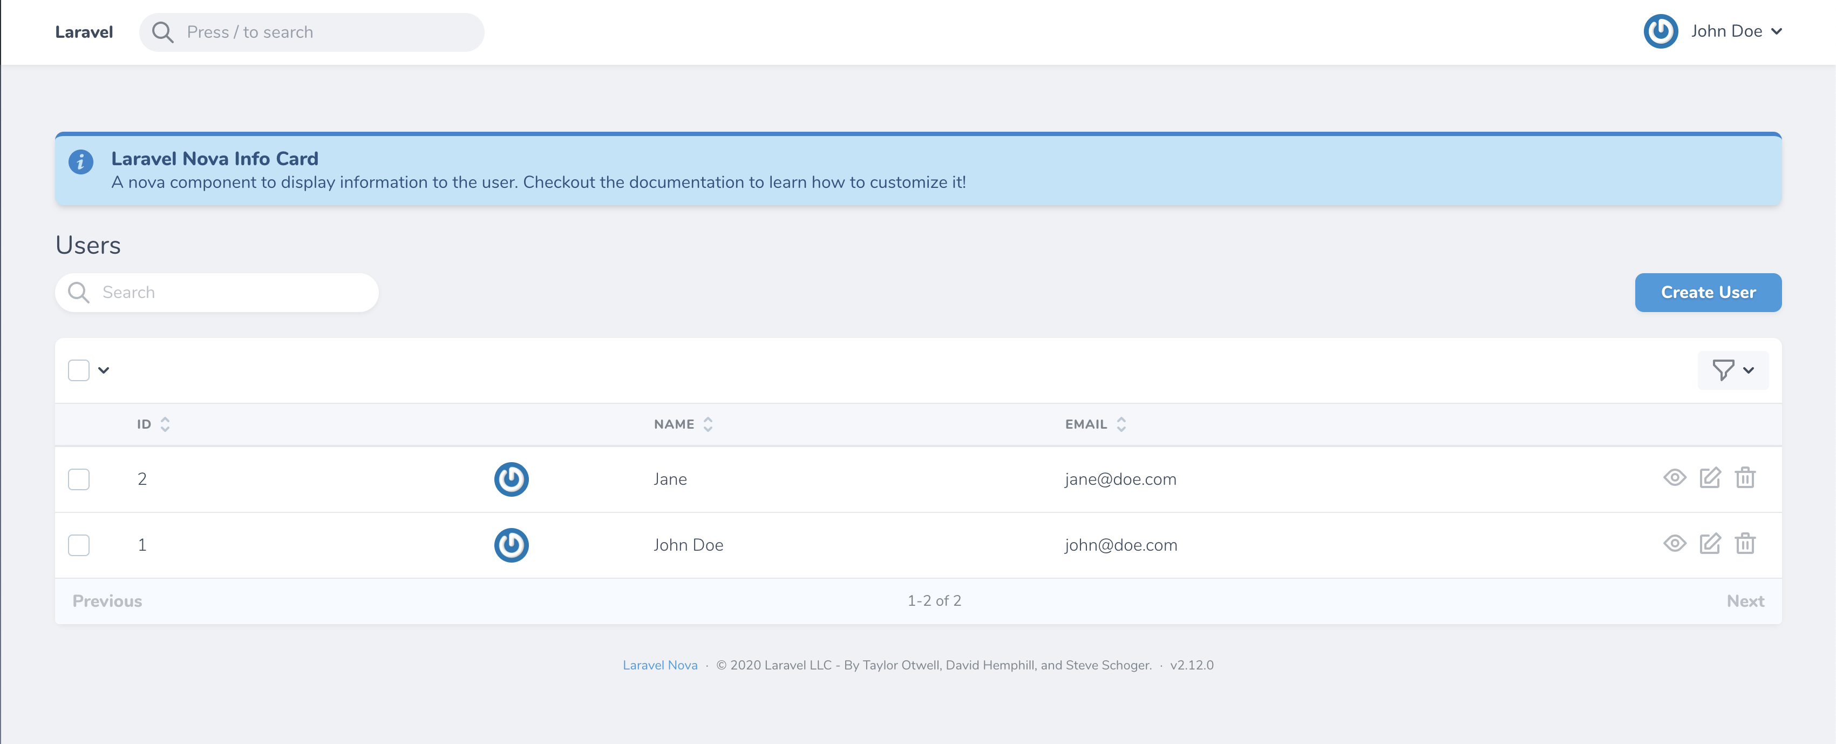Toggle the select all checkbox
This screenshot has width=1836, height=744.
pos(78,369)
